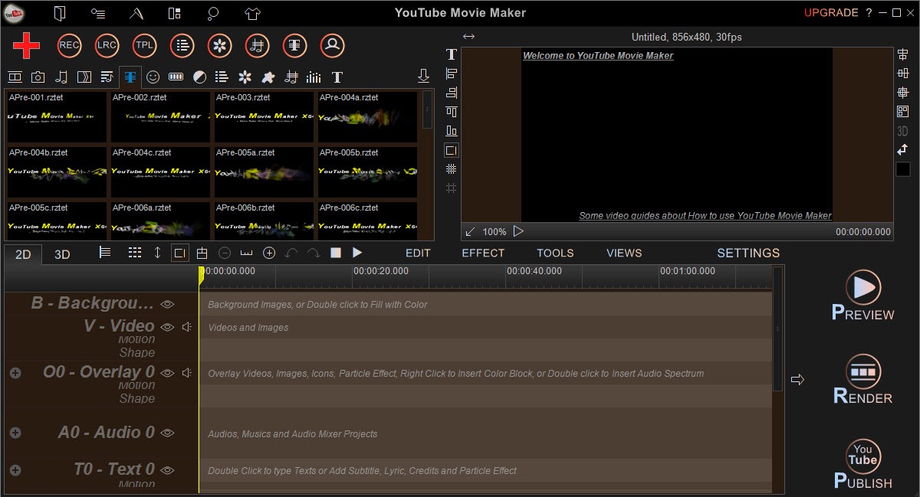
Task: Click the YouTube PUBLISH button
Action: [863, 465]
